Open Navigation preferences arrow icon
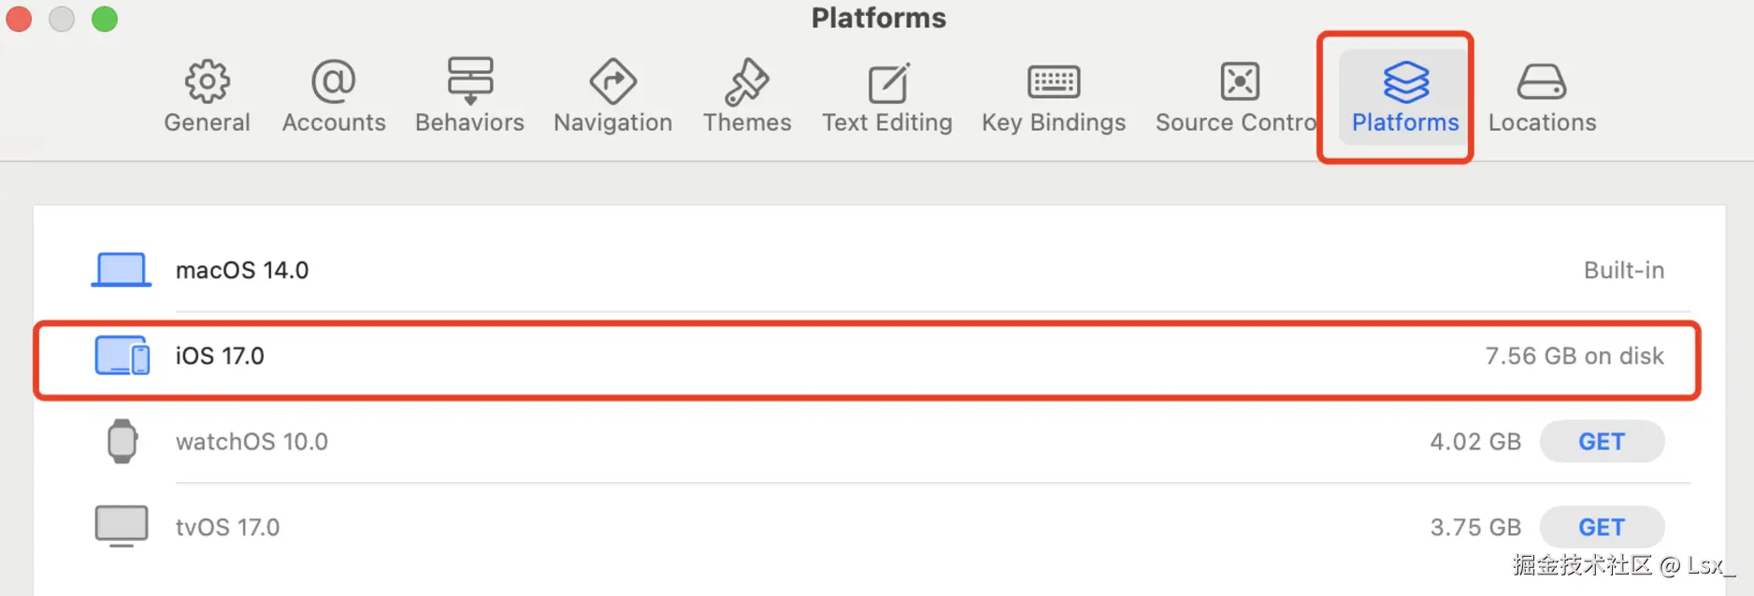 click(x=612, y=82)
